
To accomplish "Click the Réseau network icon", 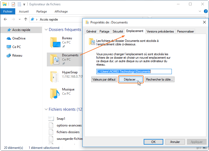I will pos(9,55).
